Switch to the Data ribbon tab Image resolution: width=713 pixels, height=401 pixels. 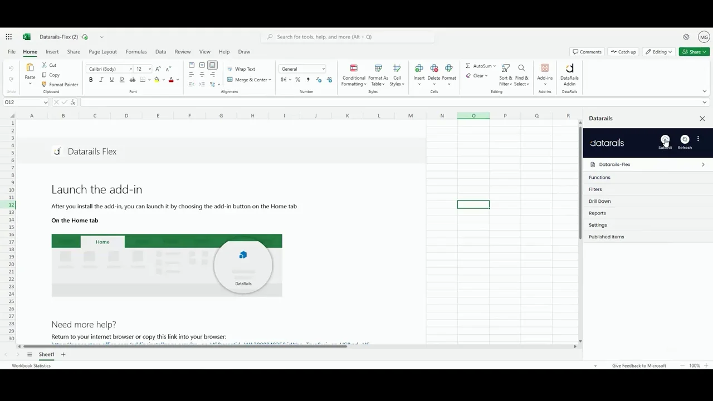[x=160, y=52]
